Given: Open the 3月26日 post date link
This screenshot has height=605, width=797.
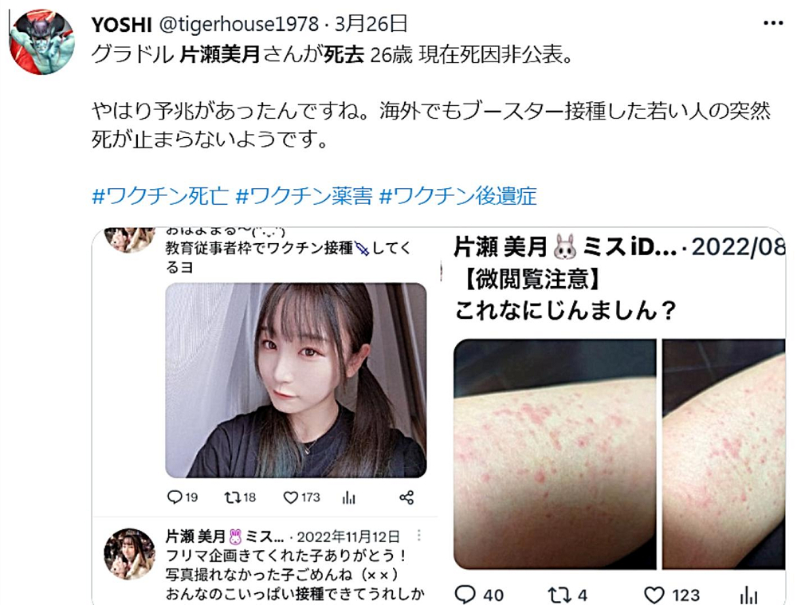Looking at the screenshot, I should tap(371, 23).
